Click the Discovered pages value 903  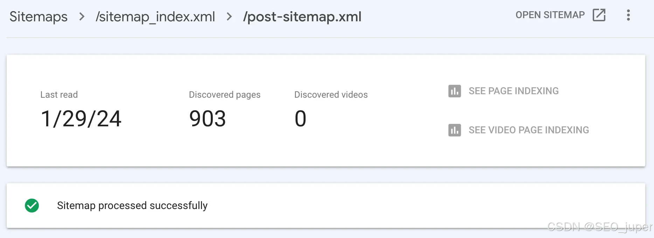click(207, 119)
